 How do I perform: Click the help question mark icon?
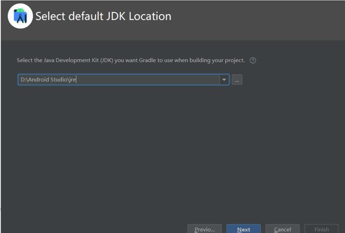click(253, 60)
